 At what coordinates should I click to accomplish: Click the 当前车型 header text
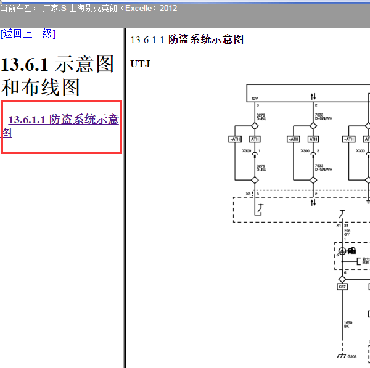pos(89,9)
